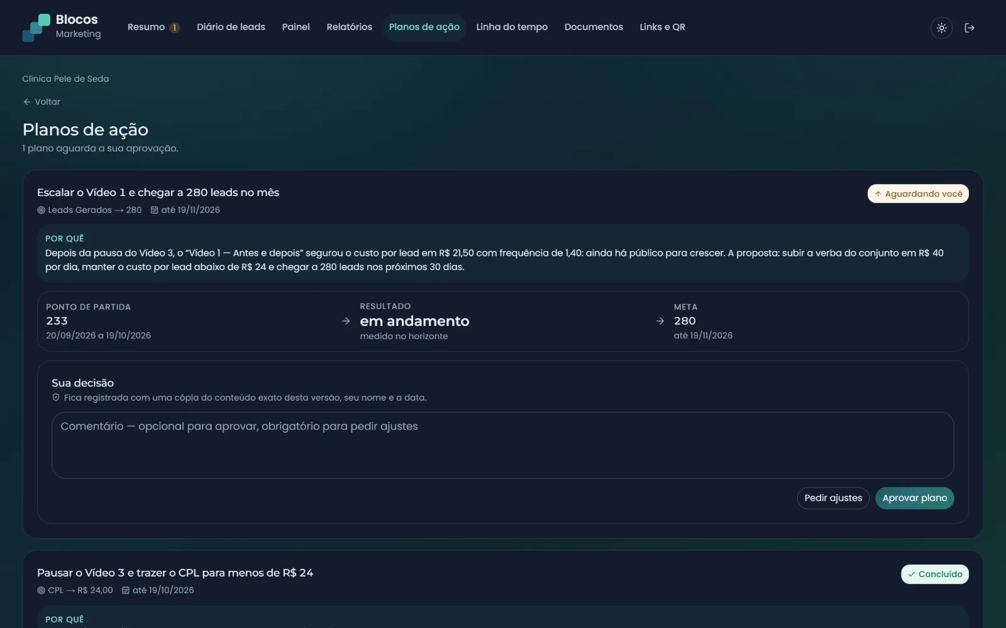1006x628 pixels.
Task: Click the Voltar back link
Action: pos(41,102)
